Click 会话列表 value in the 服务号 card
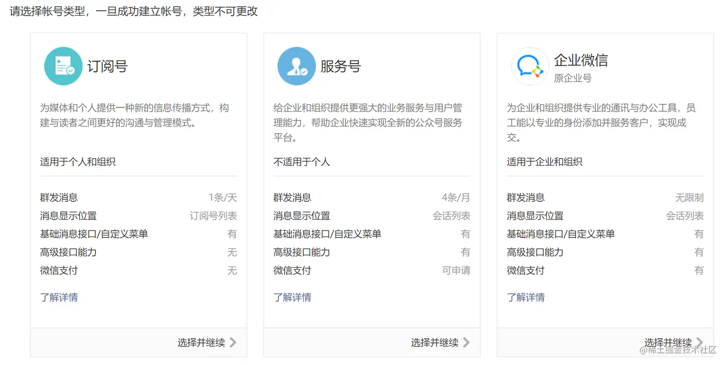The height and width of the screenshot is (365, 727). coord(451,216)
